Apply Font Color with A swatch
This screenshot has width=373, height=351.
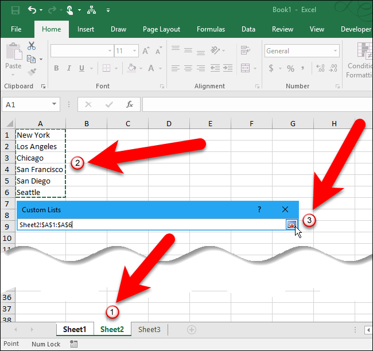[151, 68]
